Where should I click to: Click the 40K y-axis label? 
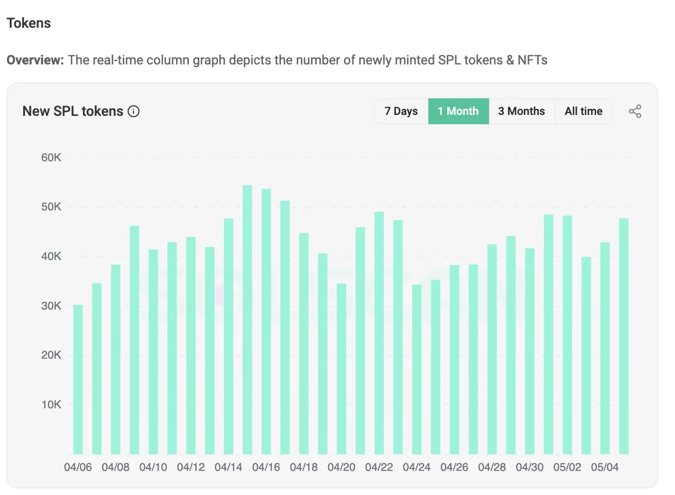click(x=51, y=256)
